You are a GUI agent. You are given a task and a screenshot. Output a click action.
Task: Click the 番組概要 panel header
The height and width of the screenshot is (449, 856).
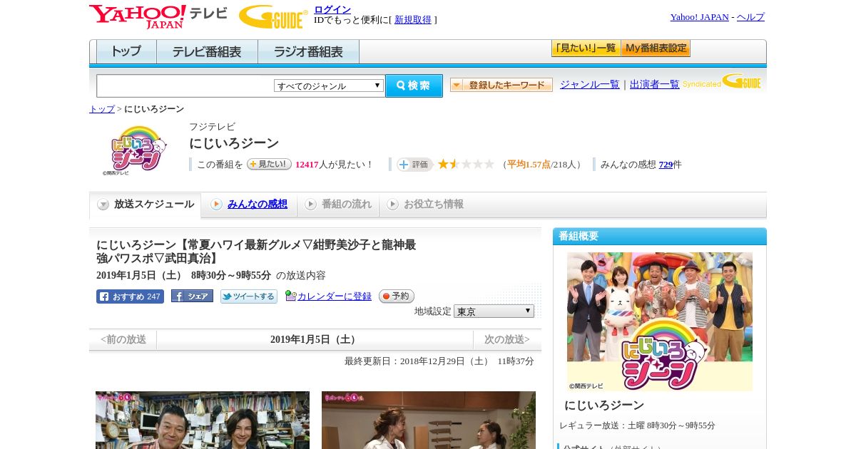660,237
